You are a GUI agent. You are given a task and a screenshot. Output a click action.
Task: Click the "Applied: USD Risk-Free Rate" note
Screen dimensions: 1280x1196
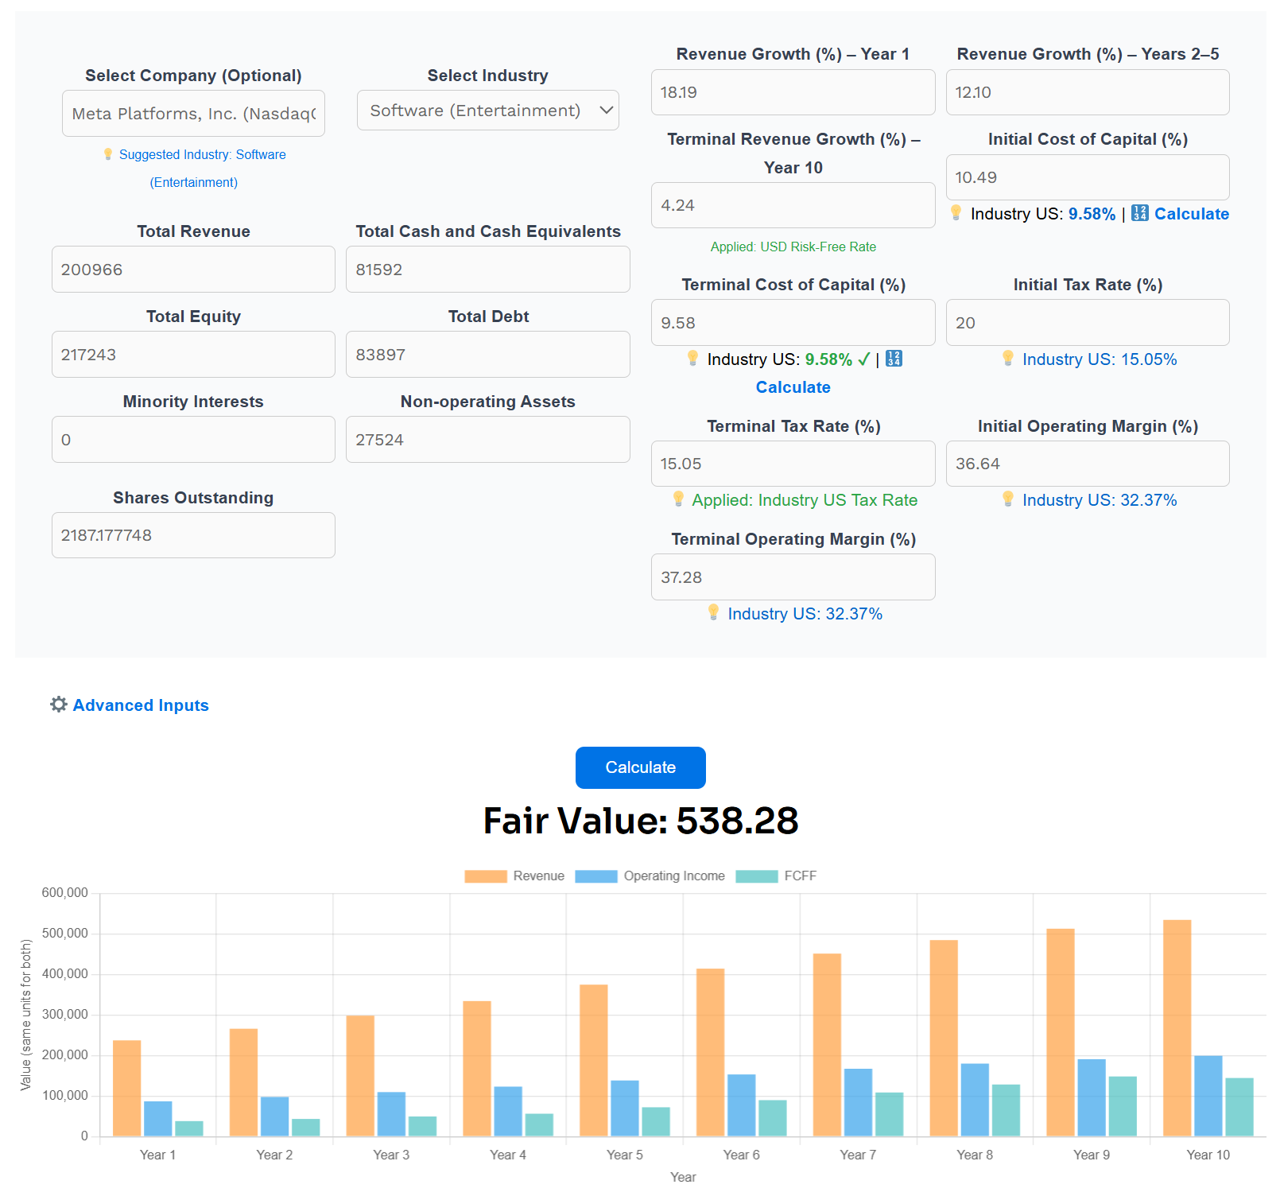click(x=793, y=247)
